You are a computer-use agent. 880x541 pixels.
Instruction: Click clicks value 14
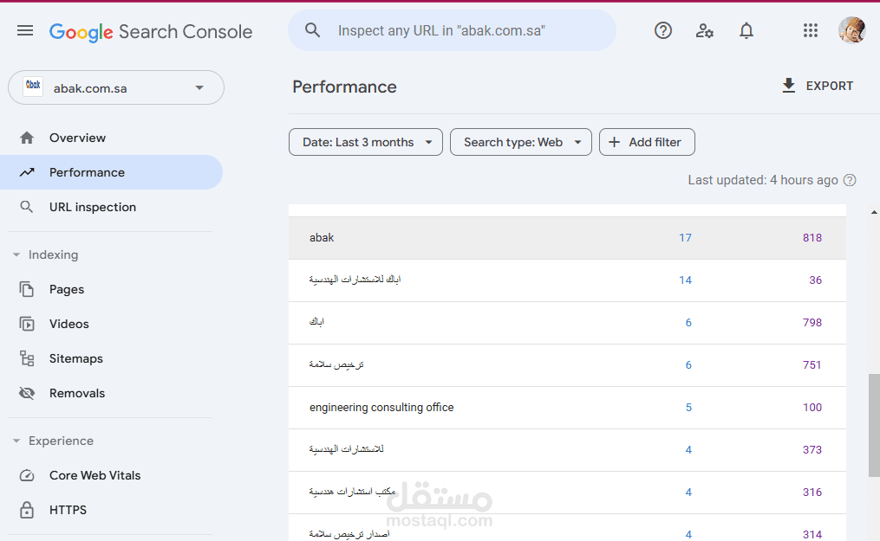click(685, 280)
